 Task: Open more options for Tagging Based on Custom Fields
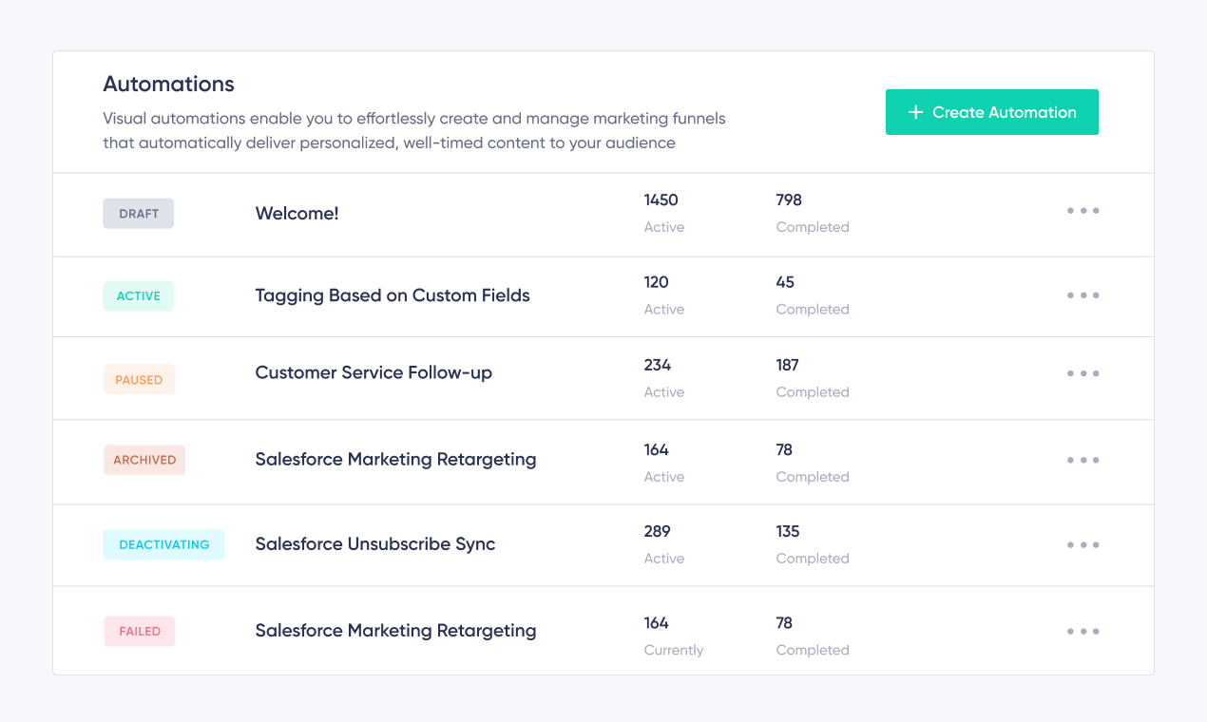(x=1082, y=295)
